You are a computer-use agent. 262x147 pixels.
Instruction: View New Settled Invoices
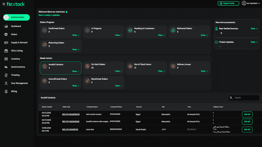(x=254, y=29)
